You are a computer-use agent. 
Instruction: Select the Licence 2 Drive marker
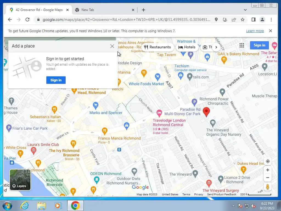click(x=221, y=179)
